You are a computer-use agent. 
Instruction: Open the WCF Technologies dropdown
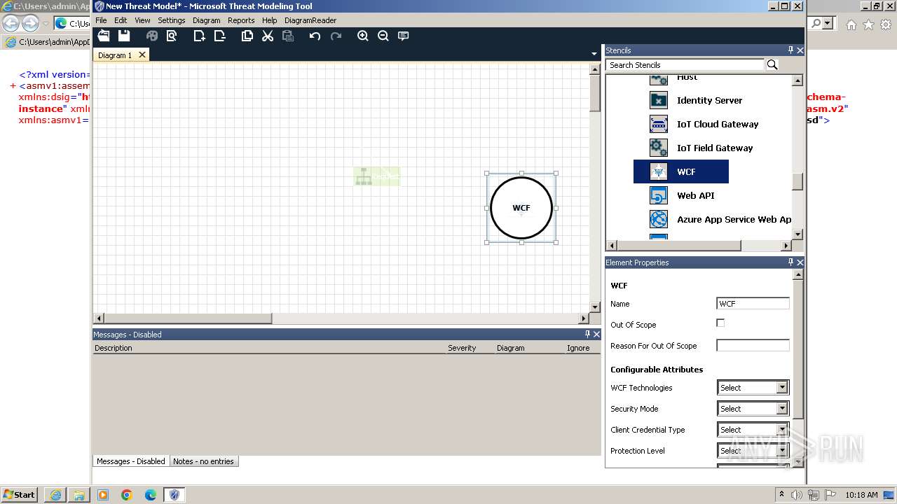pos(782,388)
